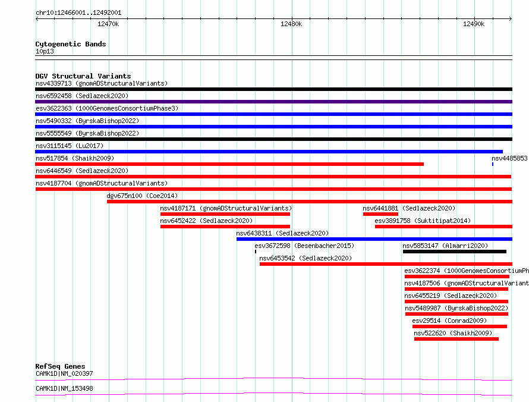
Task: Select the CAMK1D NM_153498 gene label
Action: point(64,388)
